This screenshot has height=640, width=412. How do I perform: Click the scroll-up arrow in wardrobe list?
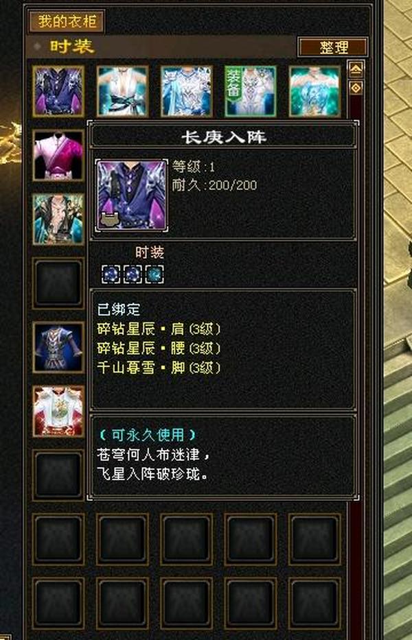356,70
